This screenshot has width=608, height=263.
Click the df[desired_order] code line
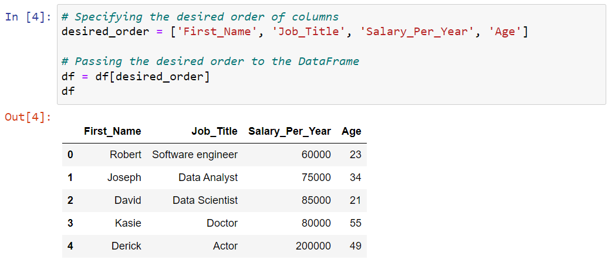click(x=136, y=77)
